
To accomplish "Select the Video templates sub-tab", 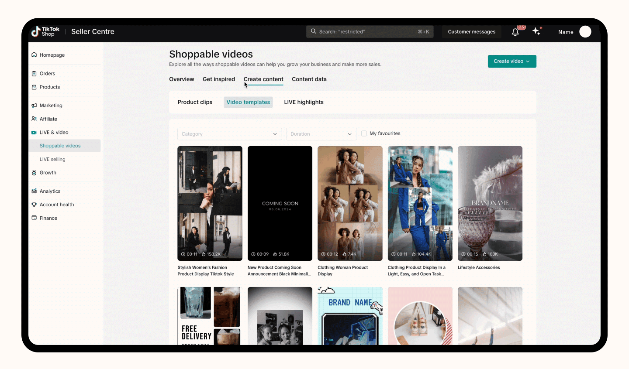I will 248,102.
